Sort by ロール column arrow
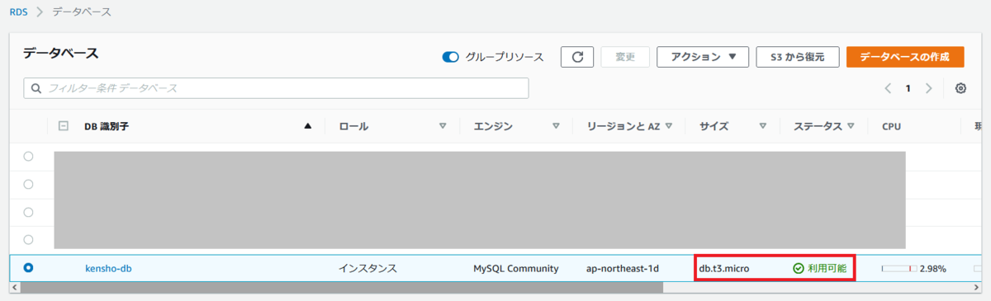This screenshot has width=991, height=301. pos(443,126)
